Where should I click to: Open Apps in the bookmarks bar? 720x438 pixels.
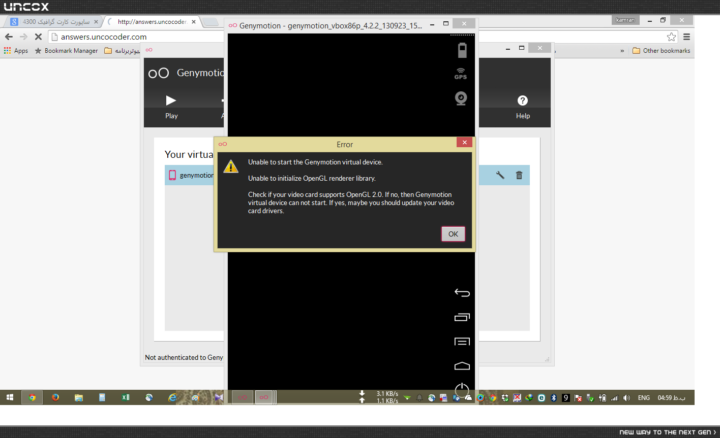[x=16, y=51]
